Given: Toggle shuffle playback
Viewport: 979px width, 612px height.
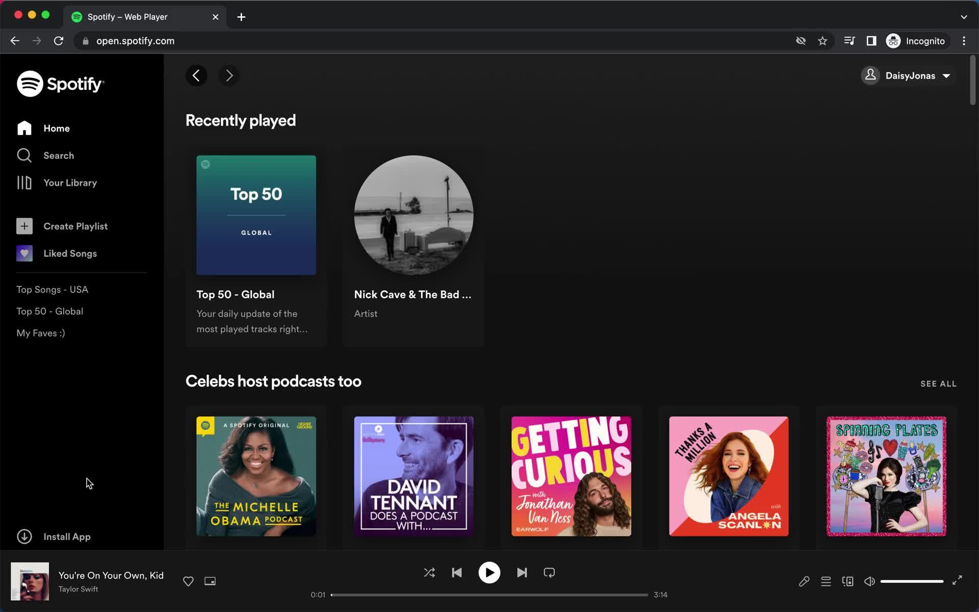Looking at the screenshot, I should [429, 573].
